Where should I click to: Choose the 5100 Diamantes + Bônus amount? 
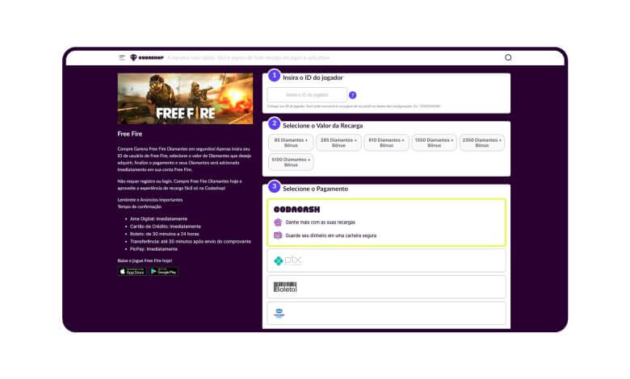[290, 162]
